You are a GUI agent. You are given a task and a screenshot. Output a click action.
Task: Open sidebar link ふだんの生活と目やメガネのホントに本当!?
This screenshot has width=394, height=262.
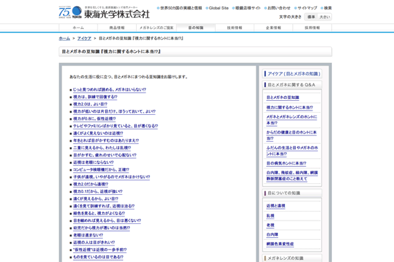coord(292,151)
